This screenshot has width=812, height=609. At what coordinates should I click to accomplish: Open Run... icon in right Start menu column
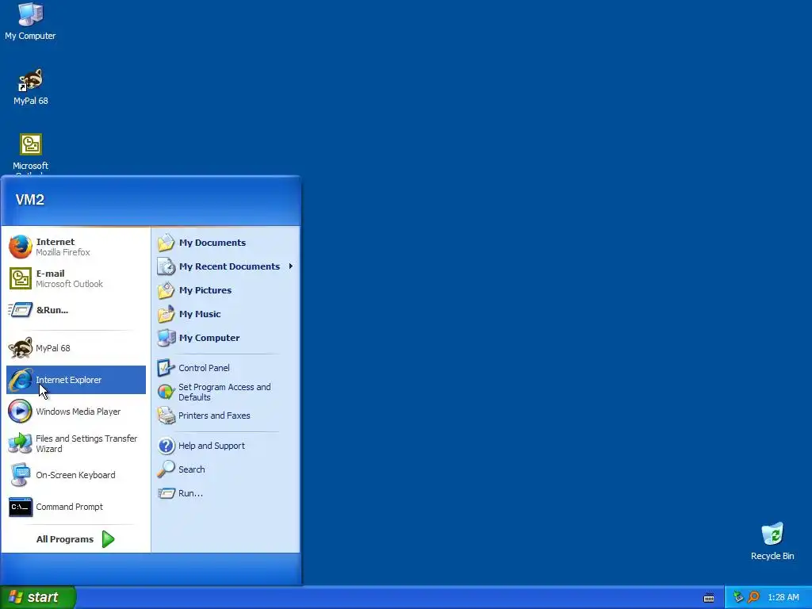(x=167, y=493)
